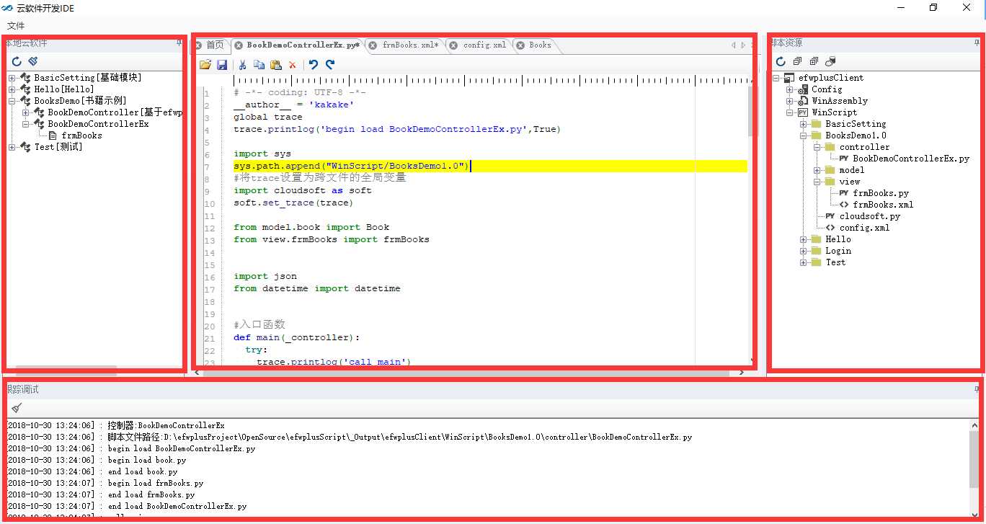
Task: Expand the model folder in WinScript
Action: 817,170
